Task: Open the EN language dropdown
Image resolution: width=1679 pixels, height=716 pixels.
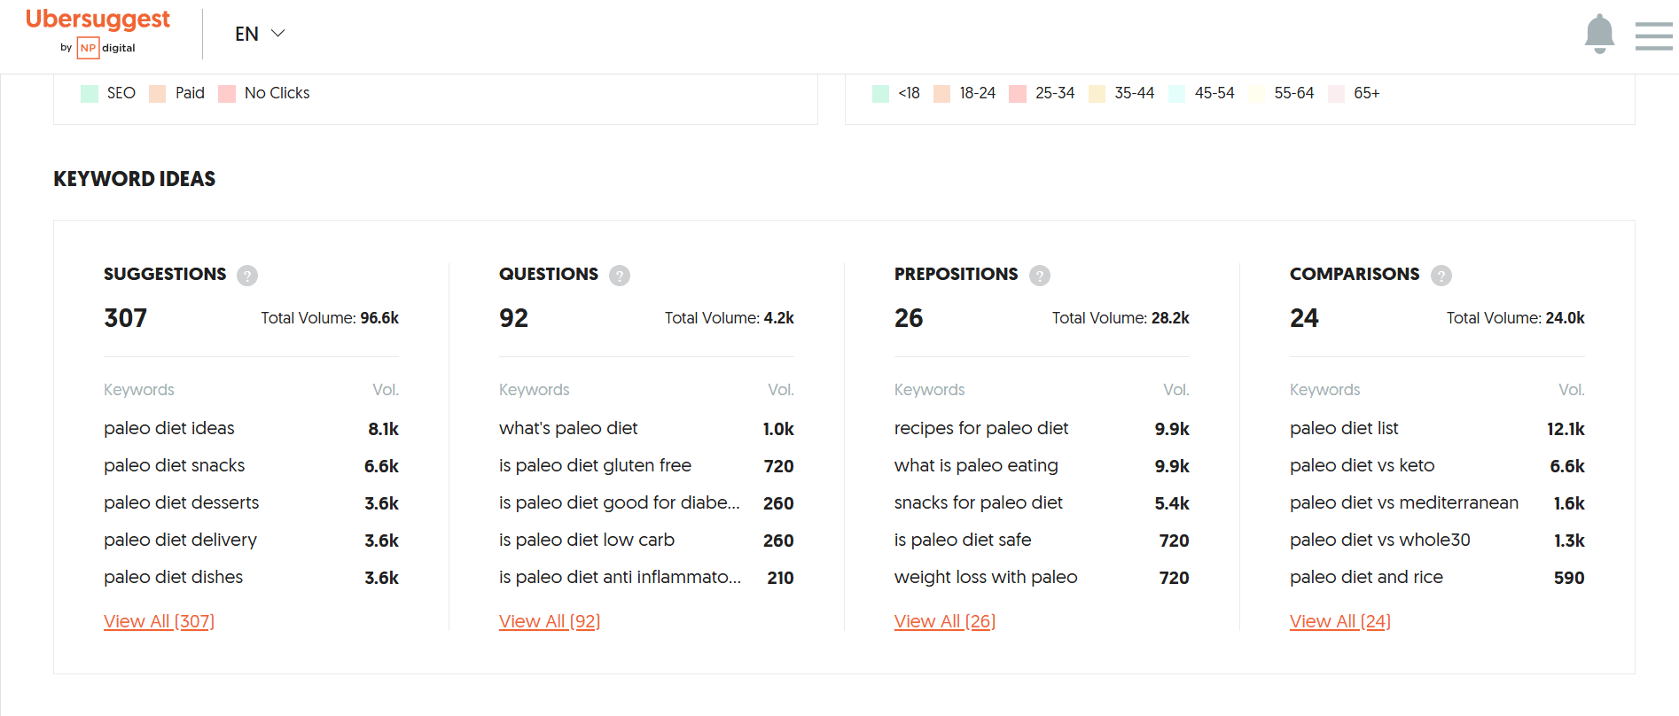Action: [246, 34]
